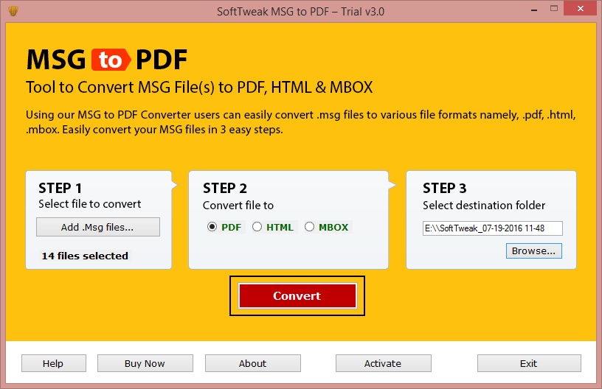This screenshot has width=602, height=389.
Task: Click the window title 'SoftTweak MSG to PDF – Trial v3.0'
Action: pos(300,12)
